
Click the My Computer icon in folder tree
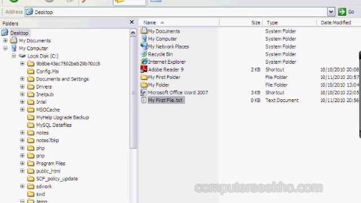tap(14, 48)
